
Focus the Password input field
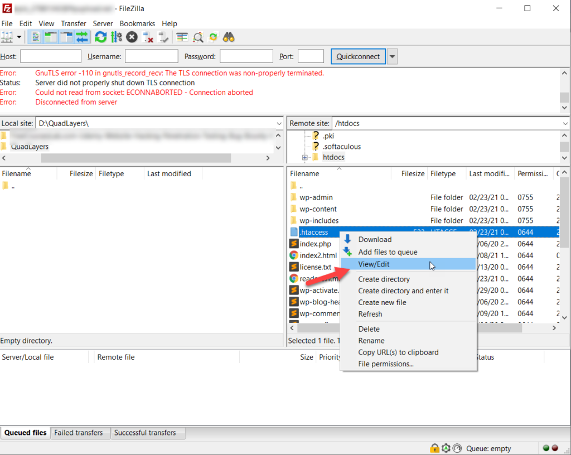246,56
